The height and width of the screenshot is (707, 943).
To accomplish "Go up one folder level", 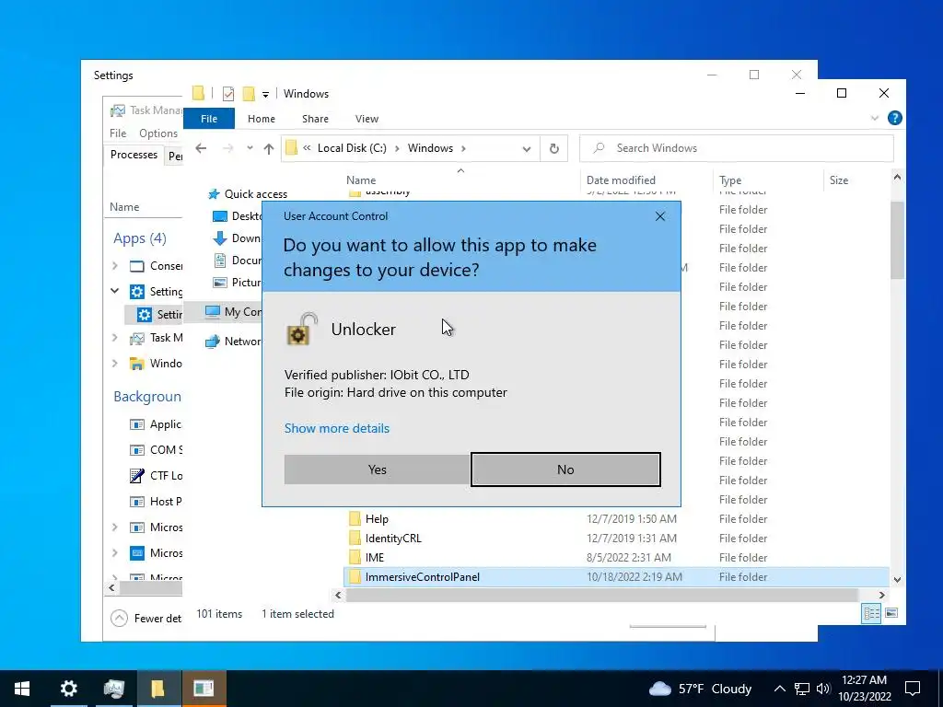I will pyautogui.click(x=268, y=148).
